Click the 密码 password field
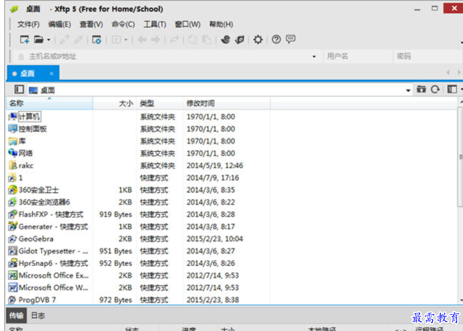 (x=428, y=56)
